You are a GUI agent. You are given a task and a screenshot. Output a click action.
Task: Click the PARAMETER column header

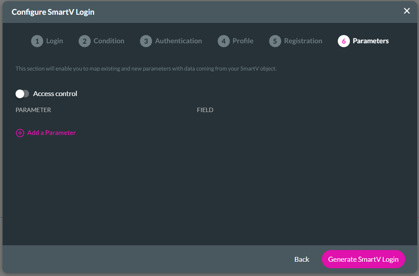tap(33, 110)
